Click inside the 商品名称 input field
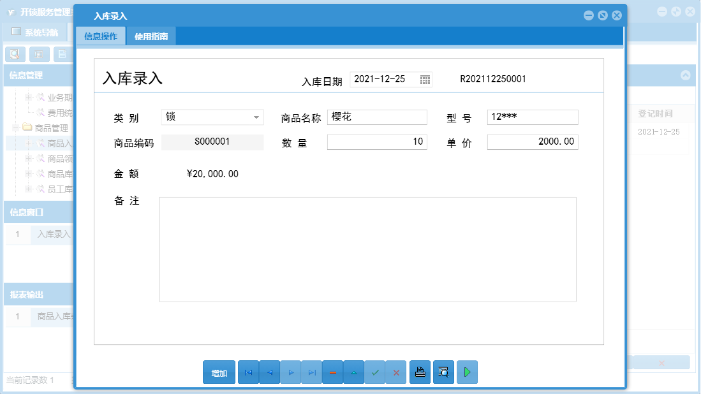The image size is (701, 394). (x=376, y=117)
